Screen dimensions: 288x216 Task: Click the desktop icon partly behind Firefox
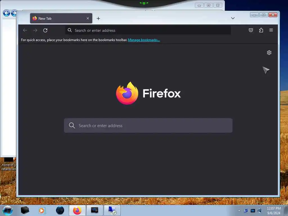point(8,164)
